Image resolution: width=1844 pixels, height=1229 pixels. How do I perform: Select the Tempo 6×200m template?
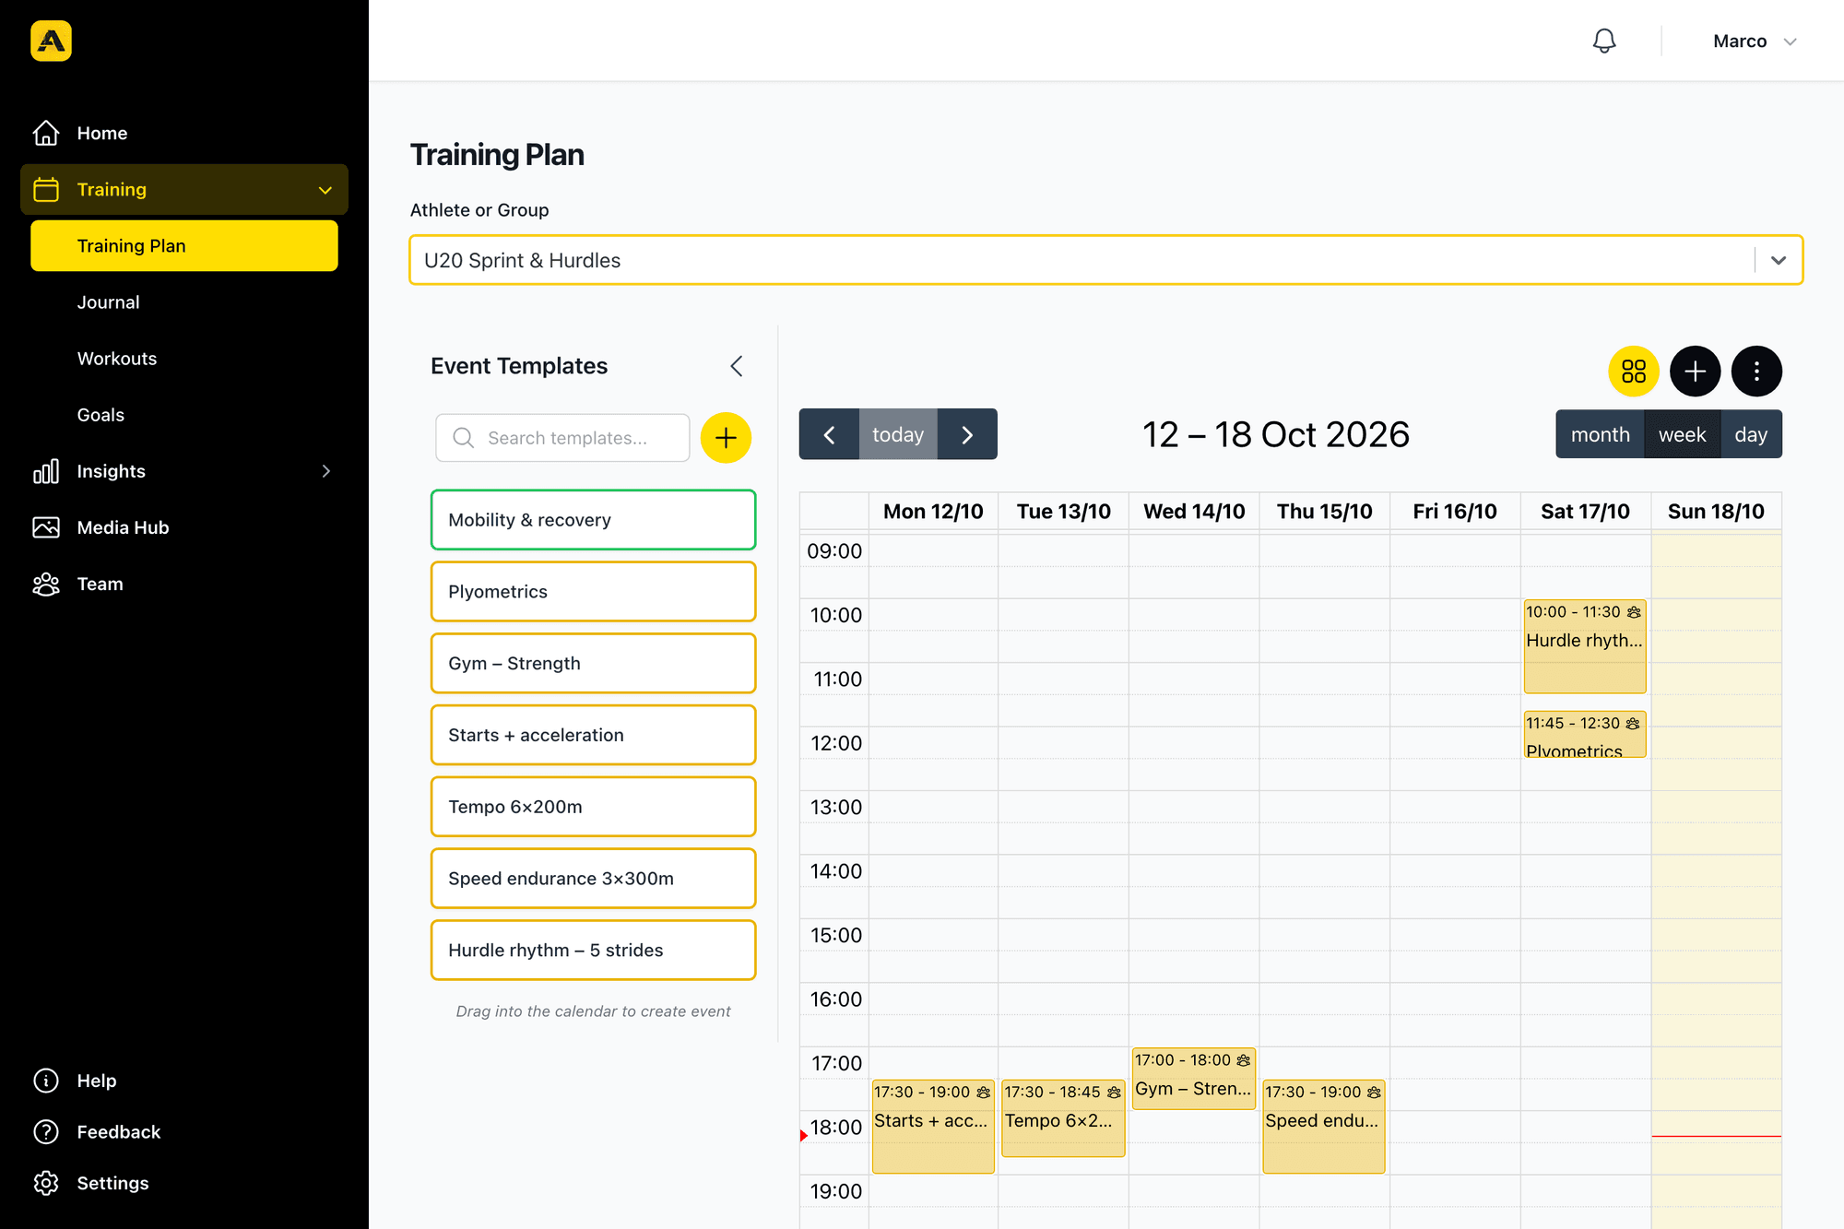593,807
